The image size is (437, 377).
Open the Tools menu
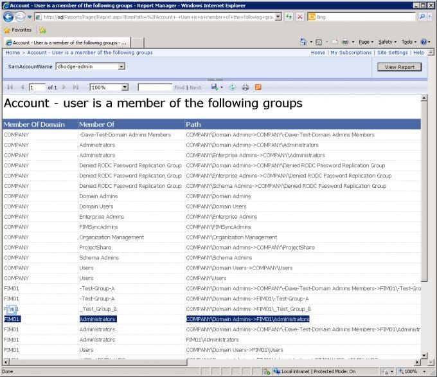click(x=409, y=42)
